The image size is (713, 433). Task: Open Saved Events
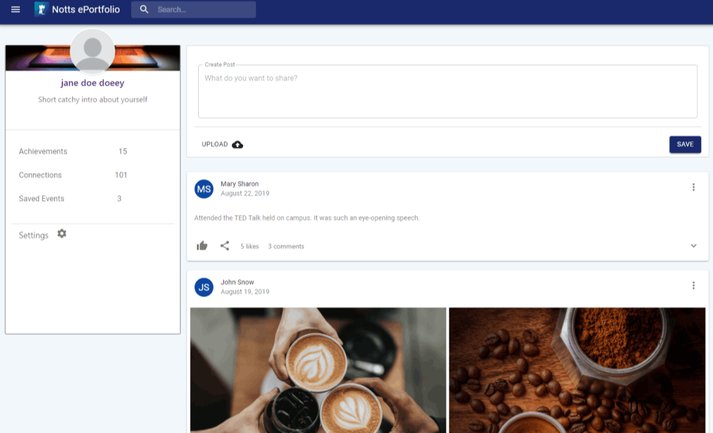tap(42, 199)
